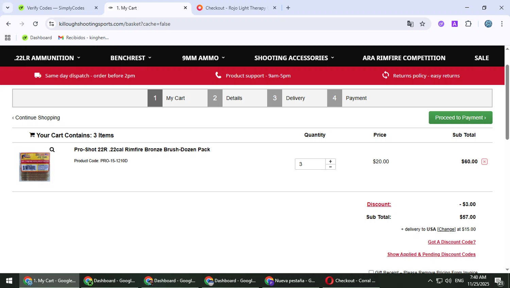Viewport: 510px width, 288px height.
Task: Increase quantity with the plus button
Action: (330, 161)
